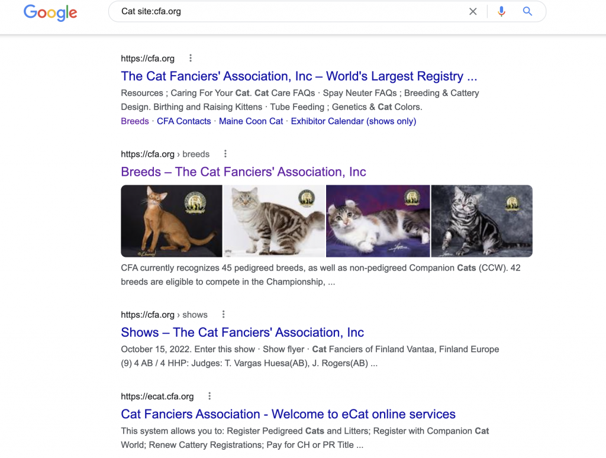The image size is (606, 458).
Task: Start voice search with microphone icon
Action: pos(501,12)
